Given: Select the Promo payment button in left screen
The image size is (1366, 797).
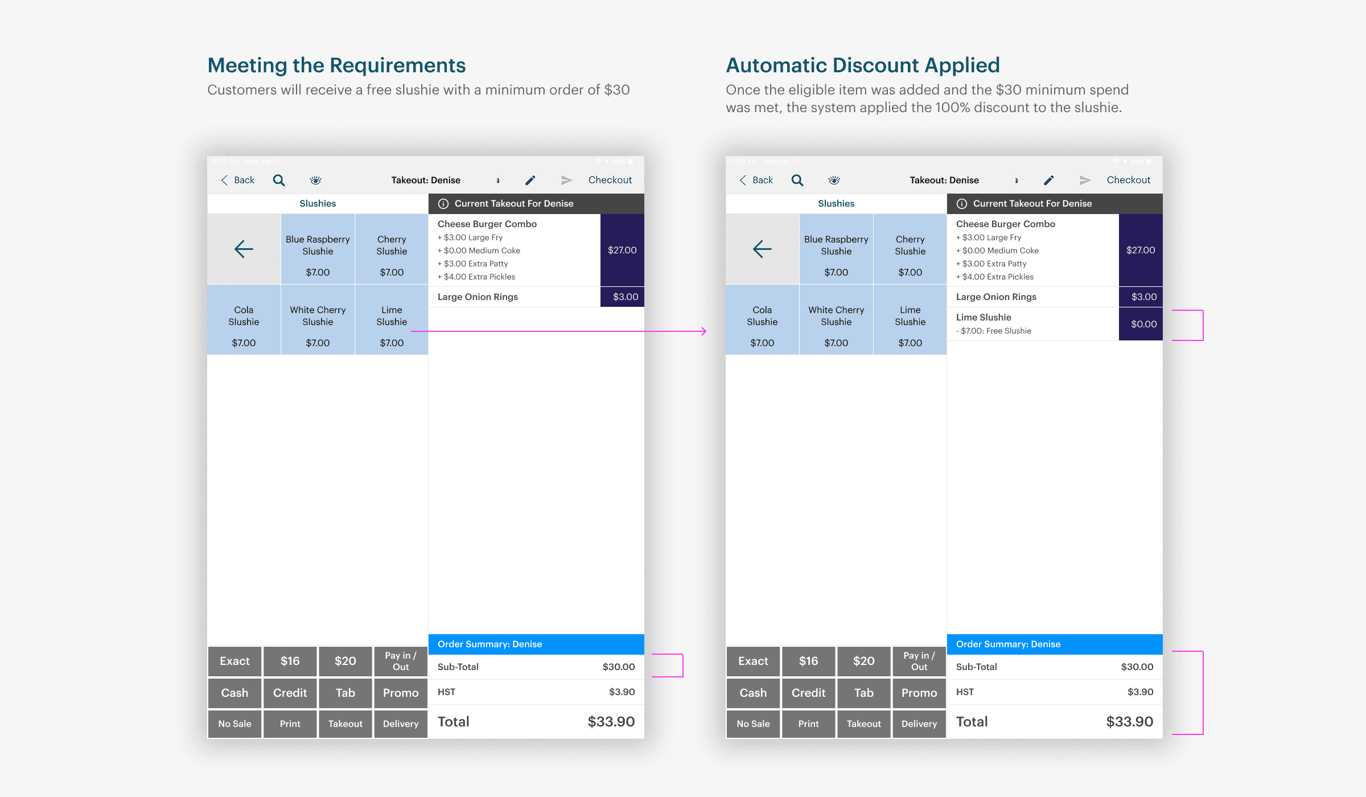Looking at the screenshot, I should point(400,693).
